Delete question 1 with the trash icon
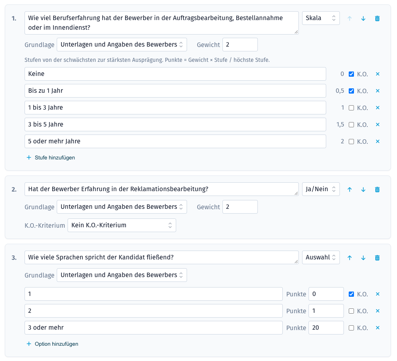 pyautogui.click(x=377, y=18)
